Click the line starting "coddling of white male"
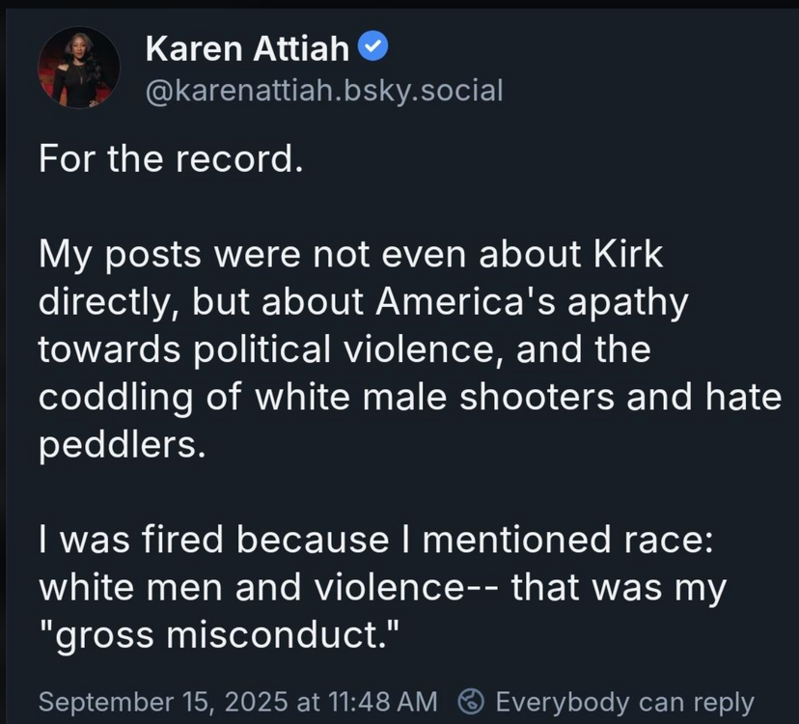Viewport: 799px width, 724px height. coord(409,397)
